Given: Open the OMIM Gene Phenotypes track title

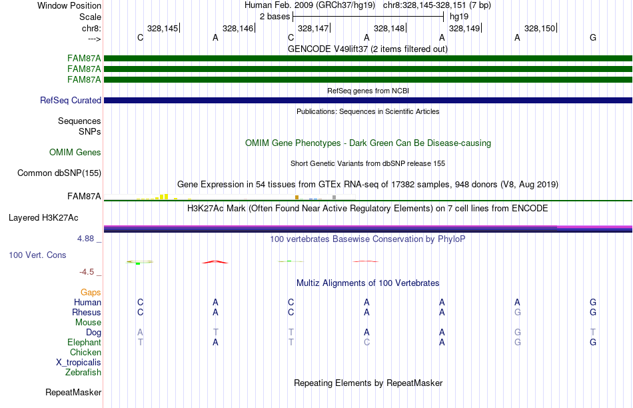Looking at the screenshot, I should (x=368, y=143).
